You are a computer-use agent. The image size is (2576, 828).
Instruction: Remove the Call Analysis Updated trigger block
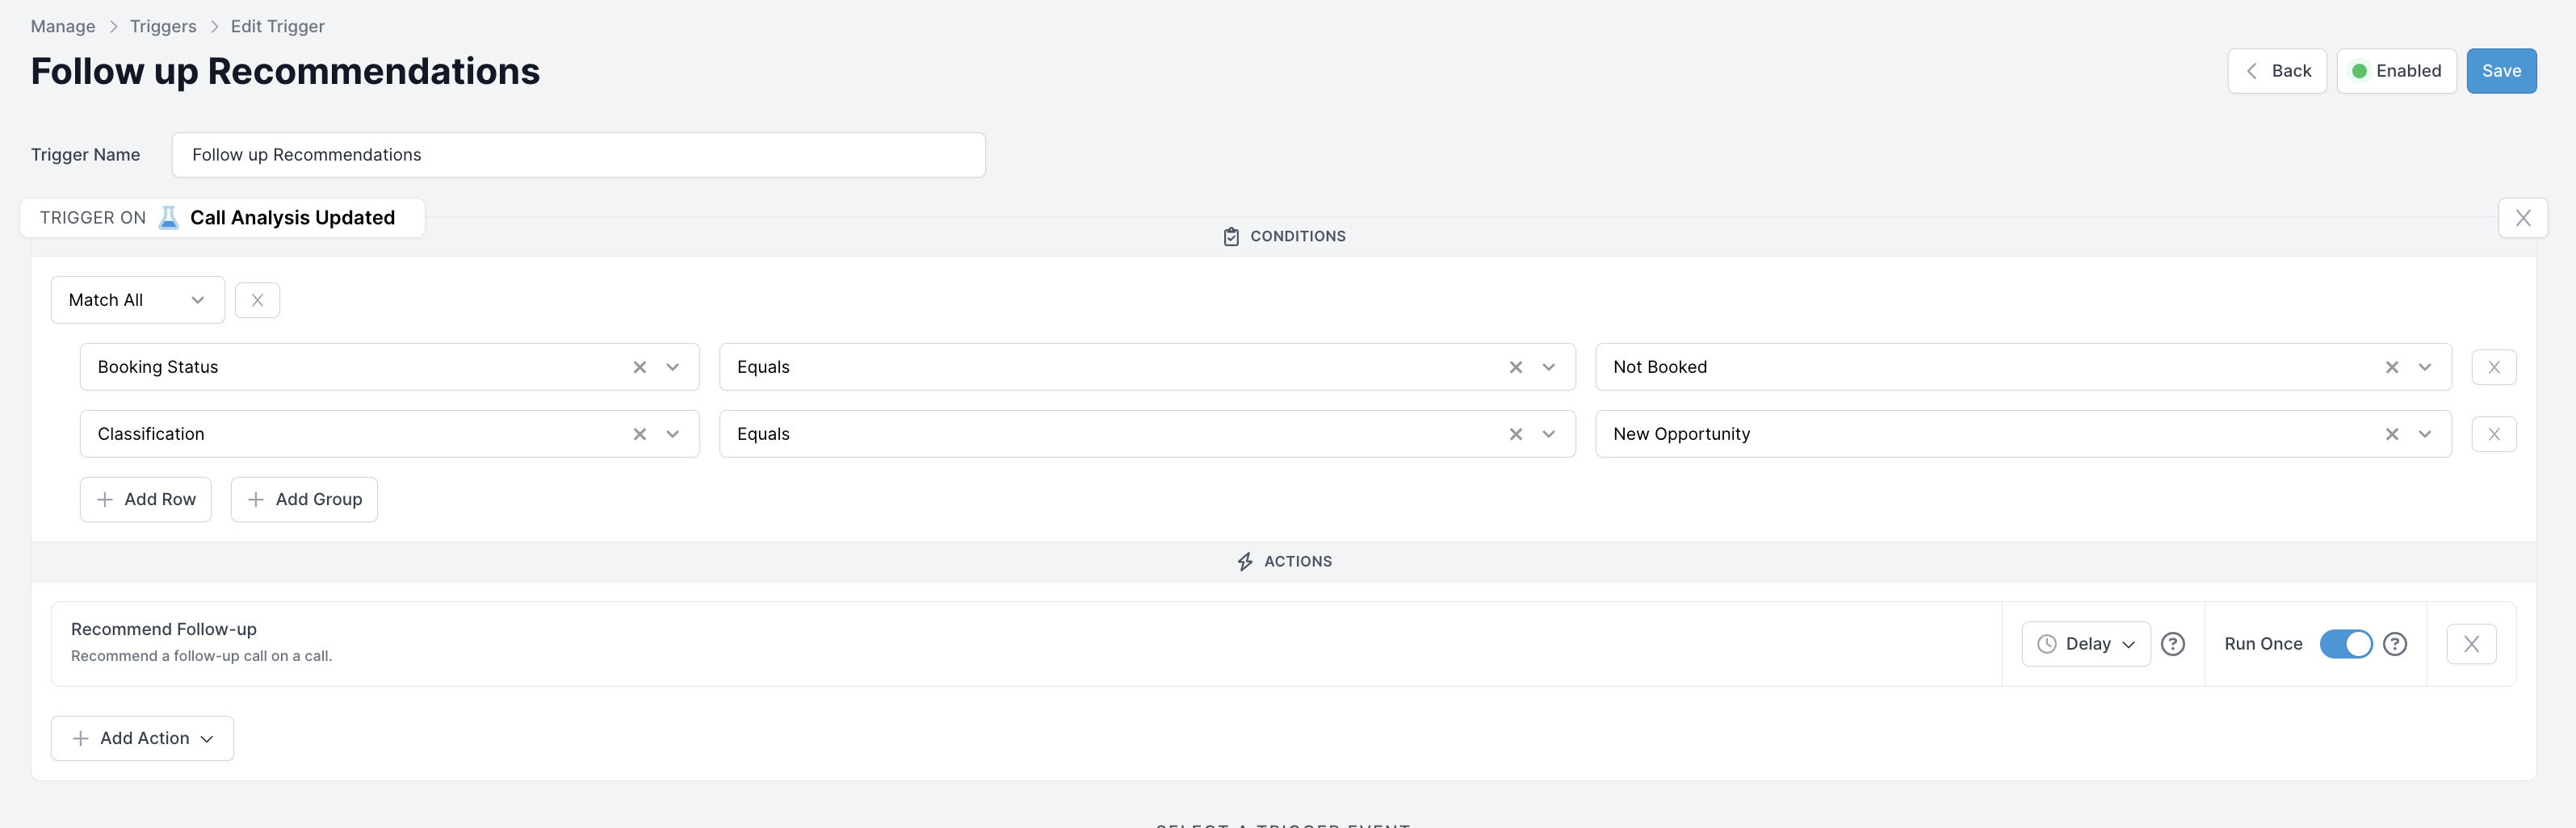click(x=2522, y=218)
